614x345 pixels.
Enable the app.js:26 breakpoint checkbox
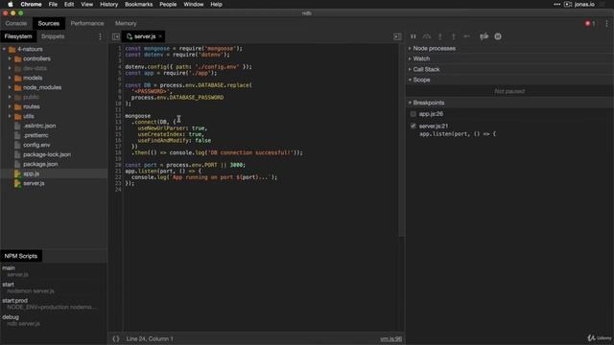413,114
